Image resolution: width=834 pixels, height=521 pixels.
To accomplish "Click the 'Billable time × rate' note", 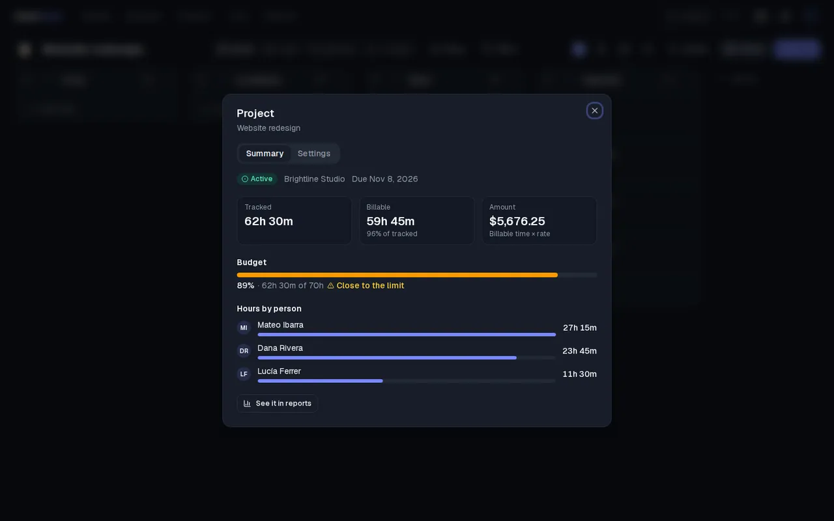I will (x=520, y=234).
